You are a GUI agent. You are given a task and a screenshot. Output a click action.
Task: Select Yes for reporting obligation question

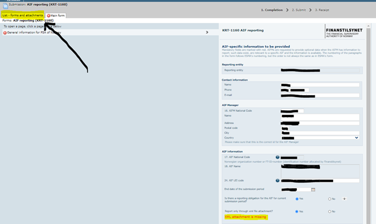click(297, 199)
